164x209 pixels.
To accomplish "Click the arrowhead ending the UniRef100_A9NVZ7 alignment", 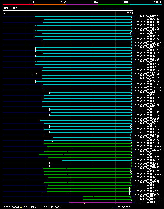I will tap(131, 135).
